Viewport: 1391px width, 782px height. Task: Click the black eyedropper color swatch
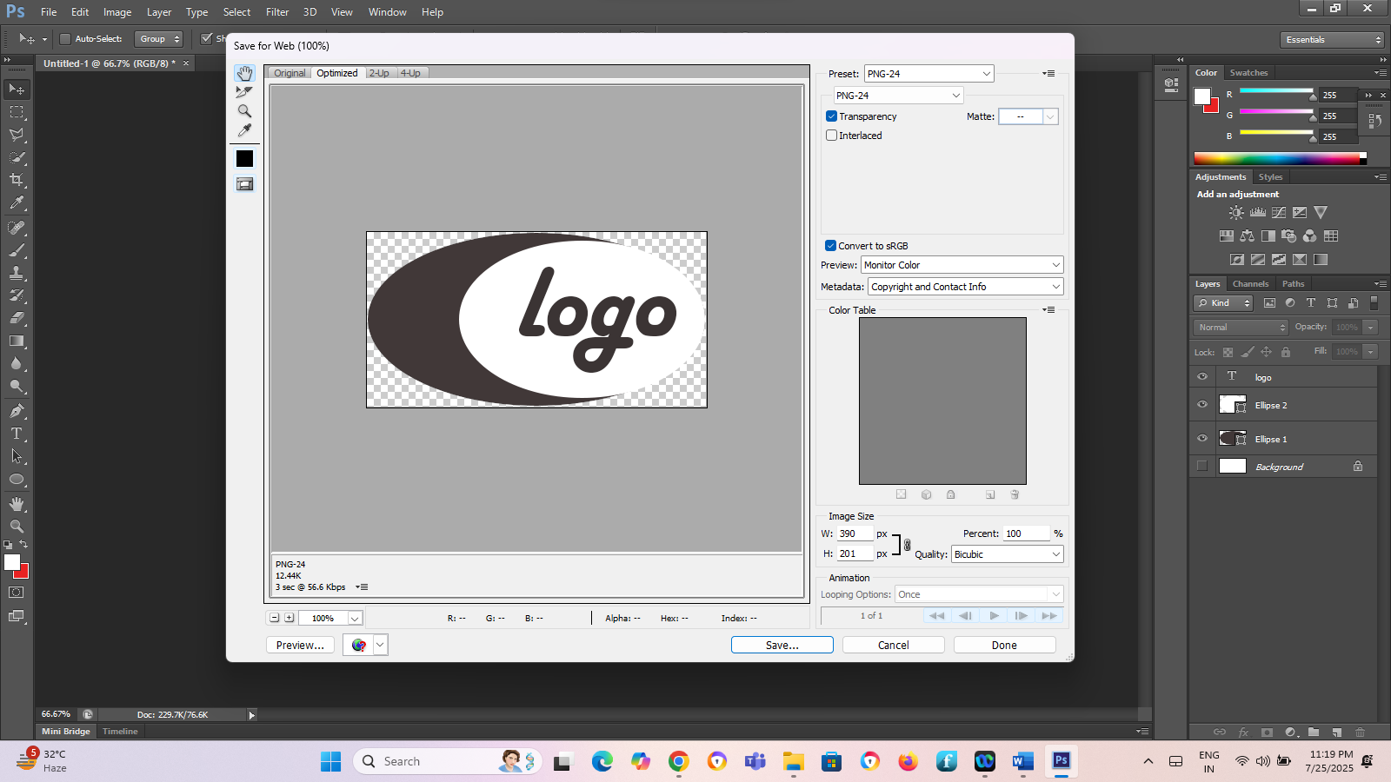click(245, 158)
